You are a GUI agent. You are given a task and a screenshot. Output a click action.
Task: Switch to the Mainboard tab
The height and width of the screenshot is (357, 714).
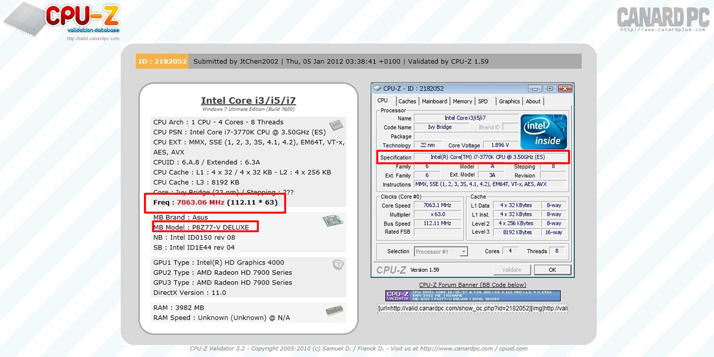point(434,102)
